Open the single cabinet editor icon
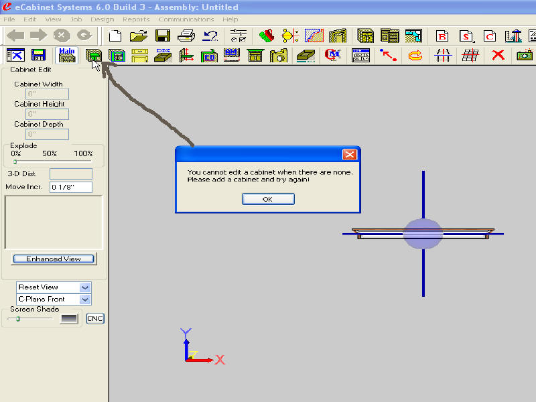Image resolution: width=536 pixels, height=402 pixels. point(365,36)
